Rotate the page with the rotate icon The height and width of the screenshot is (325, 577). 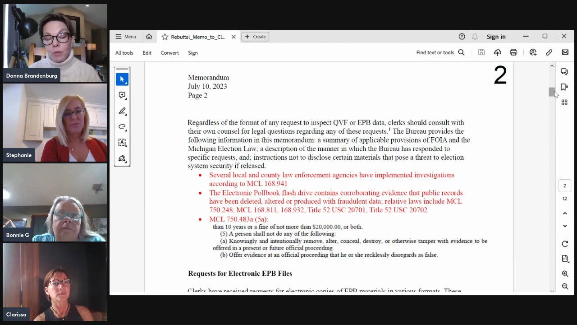click(x=565, y=244)
